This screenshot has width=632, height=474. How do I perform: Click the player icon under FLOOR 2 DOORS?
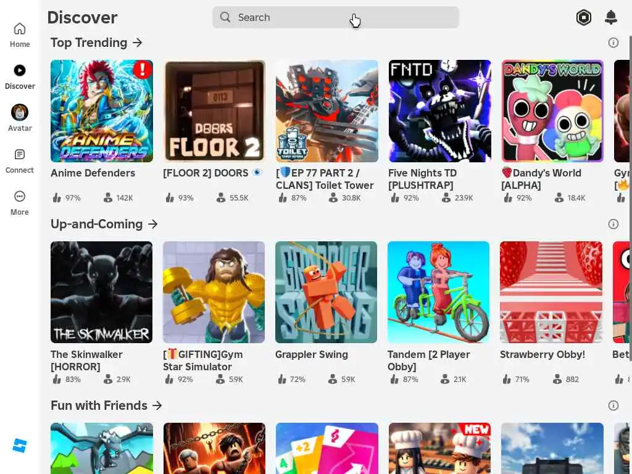point(221,197)
